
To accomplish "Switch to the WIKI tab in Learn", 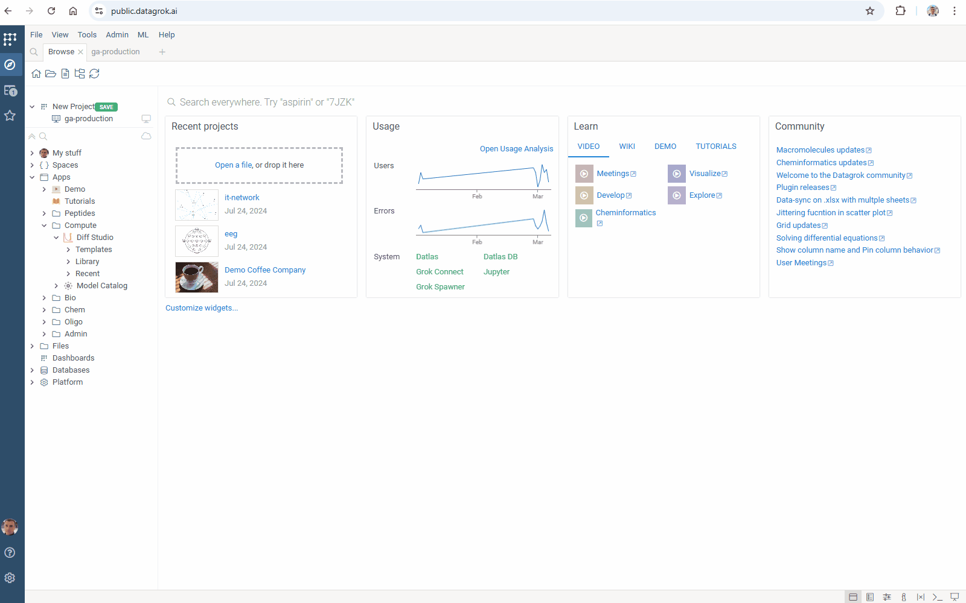I will 627,147.
